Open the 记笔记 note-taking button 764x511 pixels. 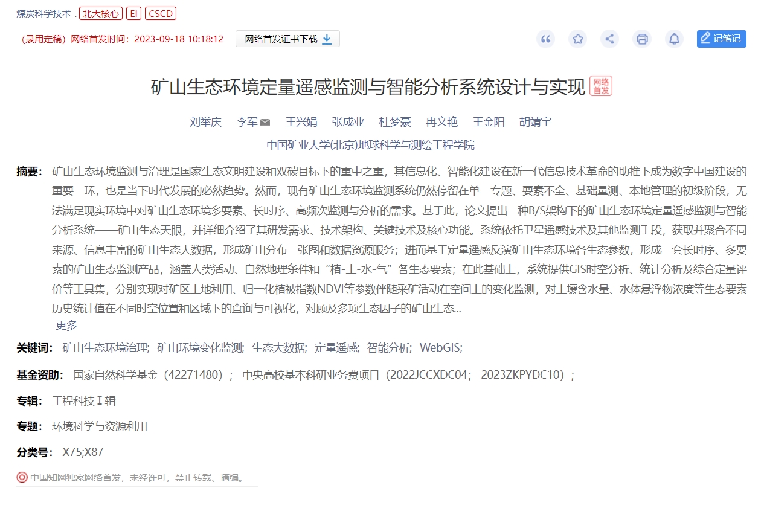coord(721,39)
